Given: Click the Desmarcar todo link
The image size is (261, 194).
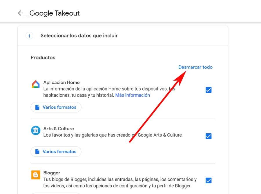Looking at the screenshot, I should [x=195, y=67].
